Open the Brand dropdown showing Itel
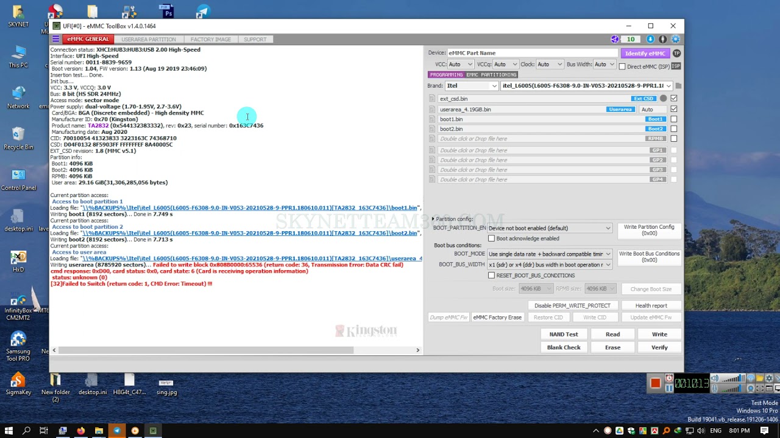Image resolution: width=780 pixels, height=438 pixels. pyautogui.click(x=472, y=86)
